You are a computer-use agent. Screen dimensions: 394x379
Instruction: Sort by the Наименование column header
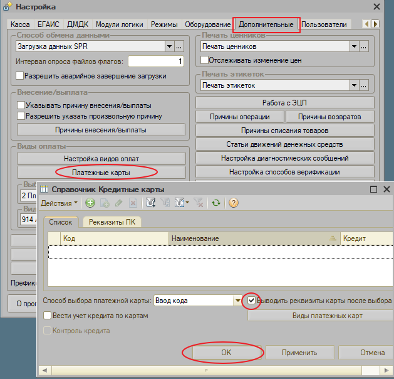click(x=254, y=238)
